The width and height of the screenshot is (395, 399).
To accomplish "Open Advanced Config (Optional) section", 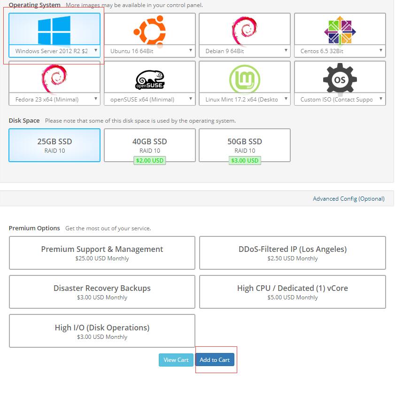I will click(x=349, y=199).
